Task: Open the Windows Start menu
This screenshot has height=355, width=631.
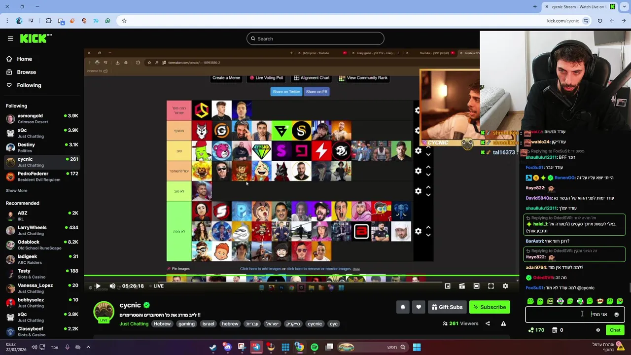Action: [x=417, y=347]
